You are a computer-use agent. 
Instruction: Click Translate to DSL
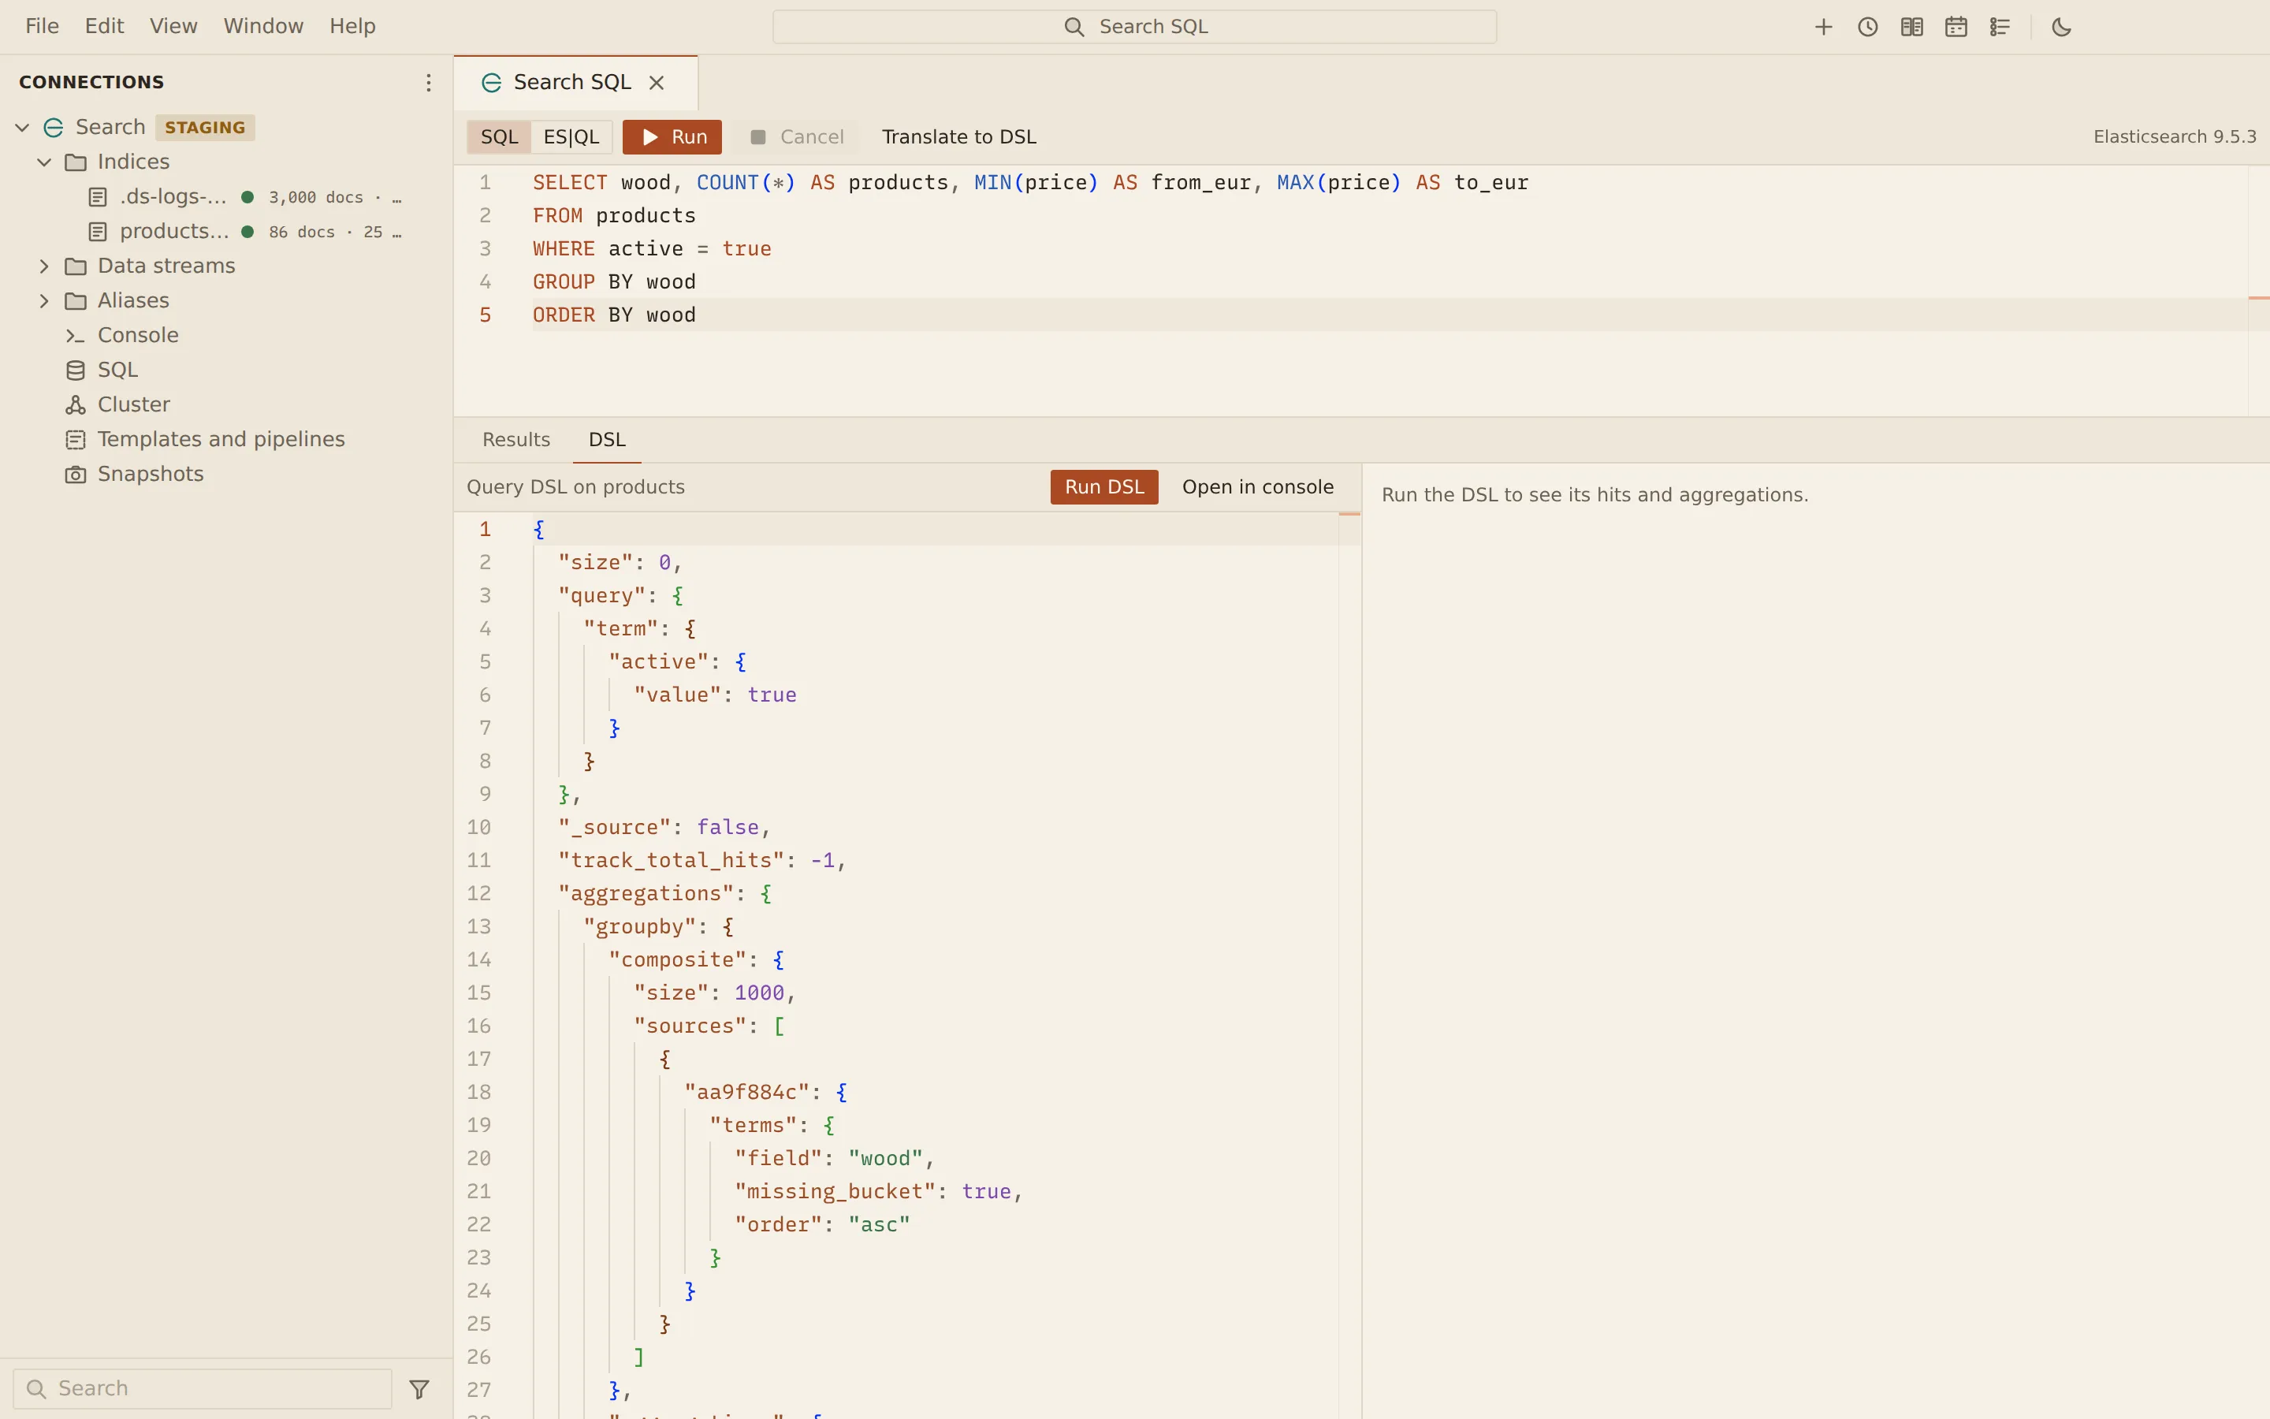[958, 137]
